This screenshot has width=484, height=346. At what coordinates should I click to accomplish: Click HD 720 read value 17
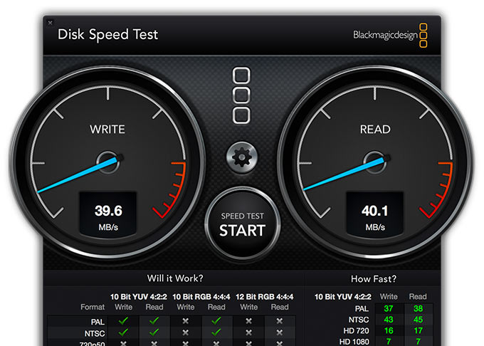click(418, 330)
